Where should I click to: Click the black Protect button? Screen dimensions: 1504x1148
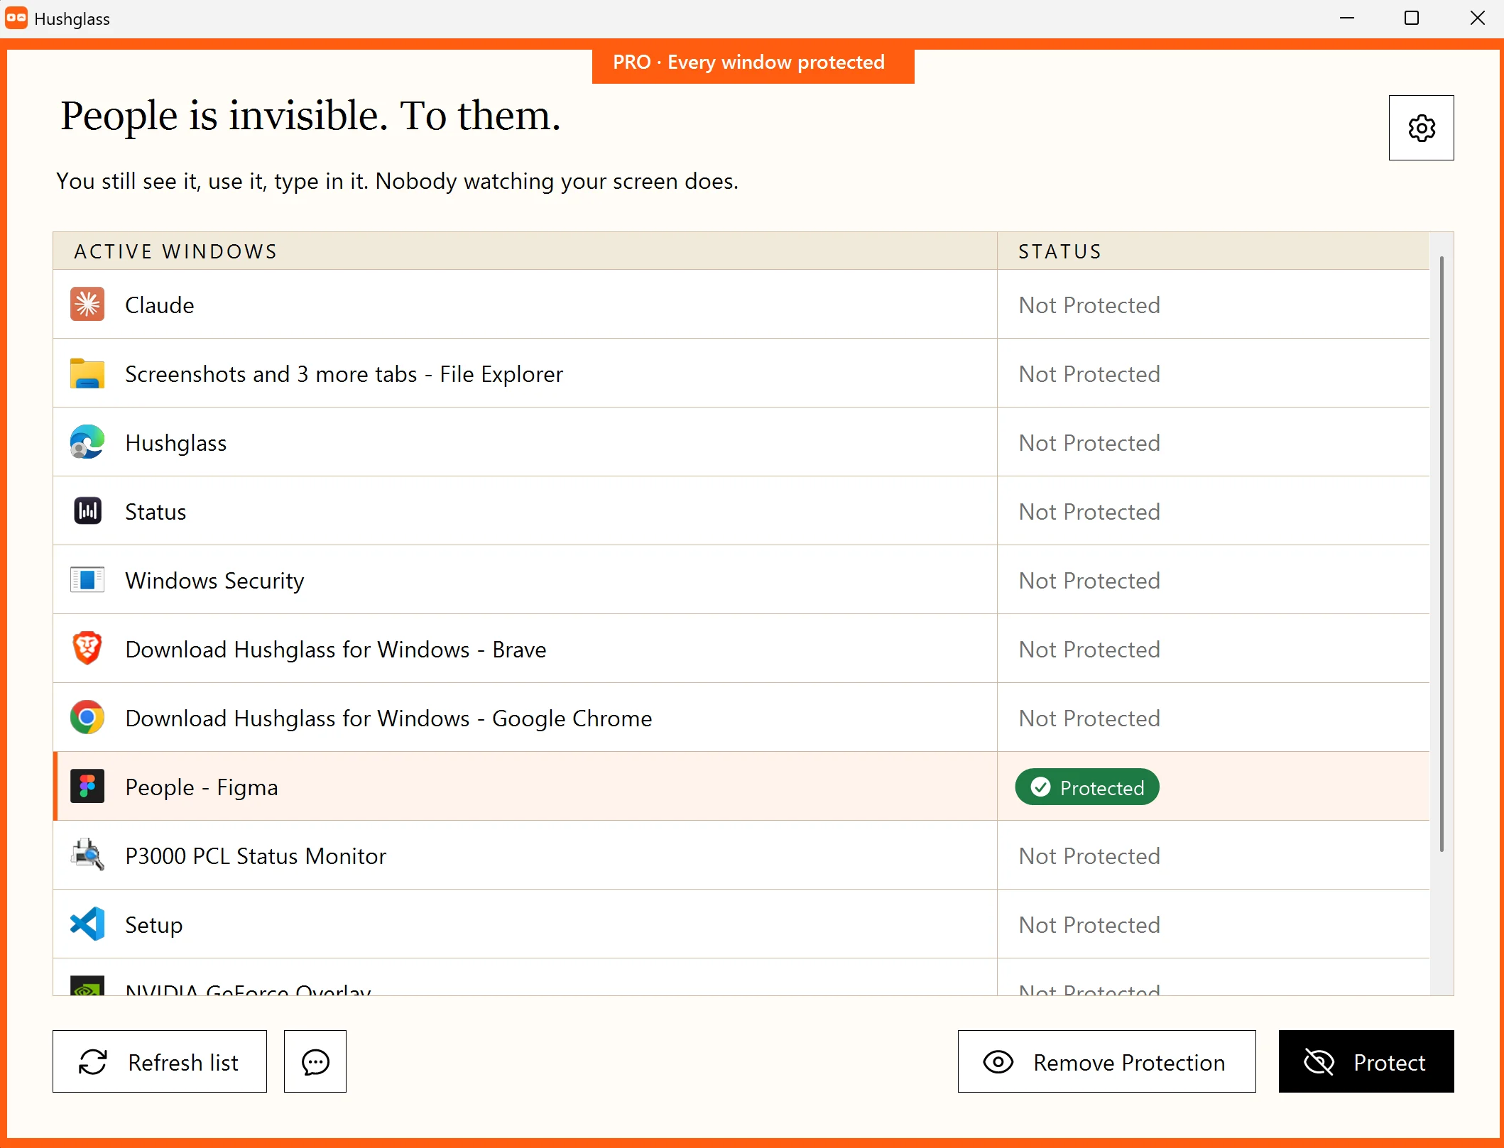(x=1366, y=1062)
